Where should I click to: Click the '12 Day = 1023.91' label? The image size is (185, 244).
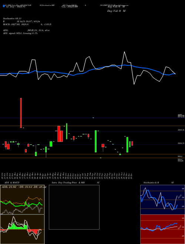tap(16, 7)
